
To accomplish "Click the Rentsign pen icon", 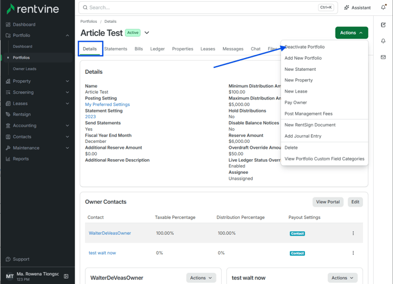I will pos(8,114).
